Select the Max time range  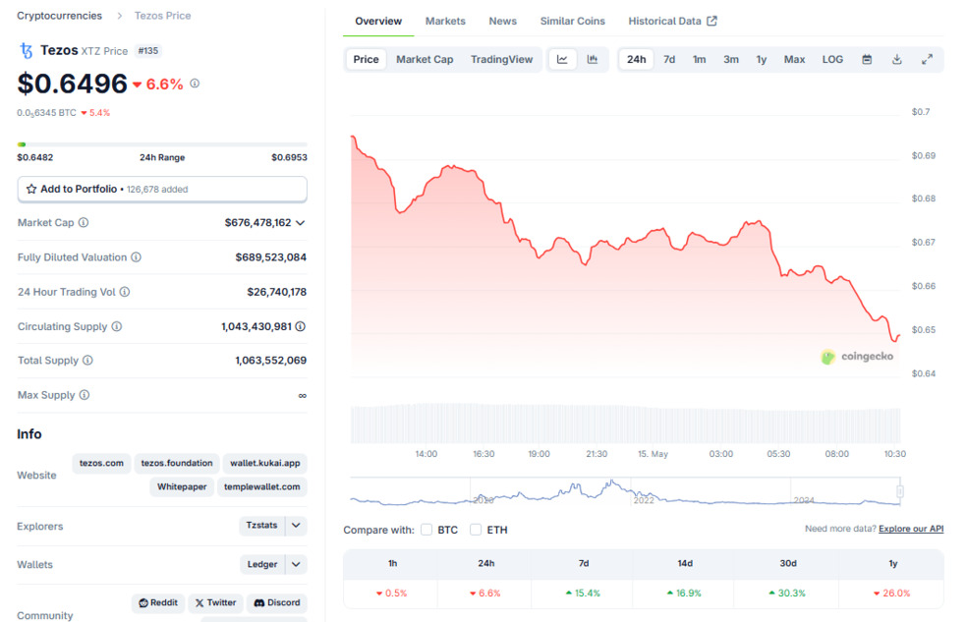tap(794, 59)
